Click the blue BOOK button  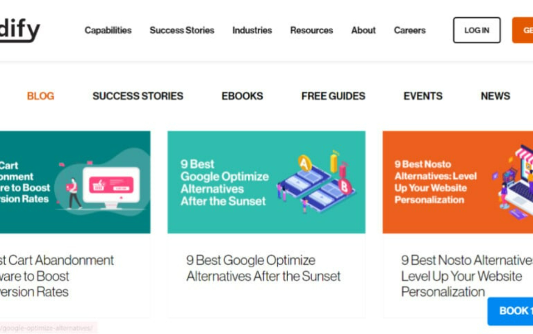(x=510, y=311)
